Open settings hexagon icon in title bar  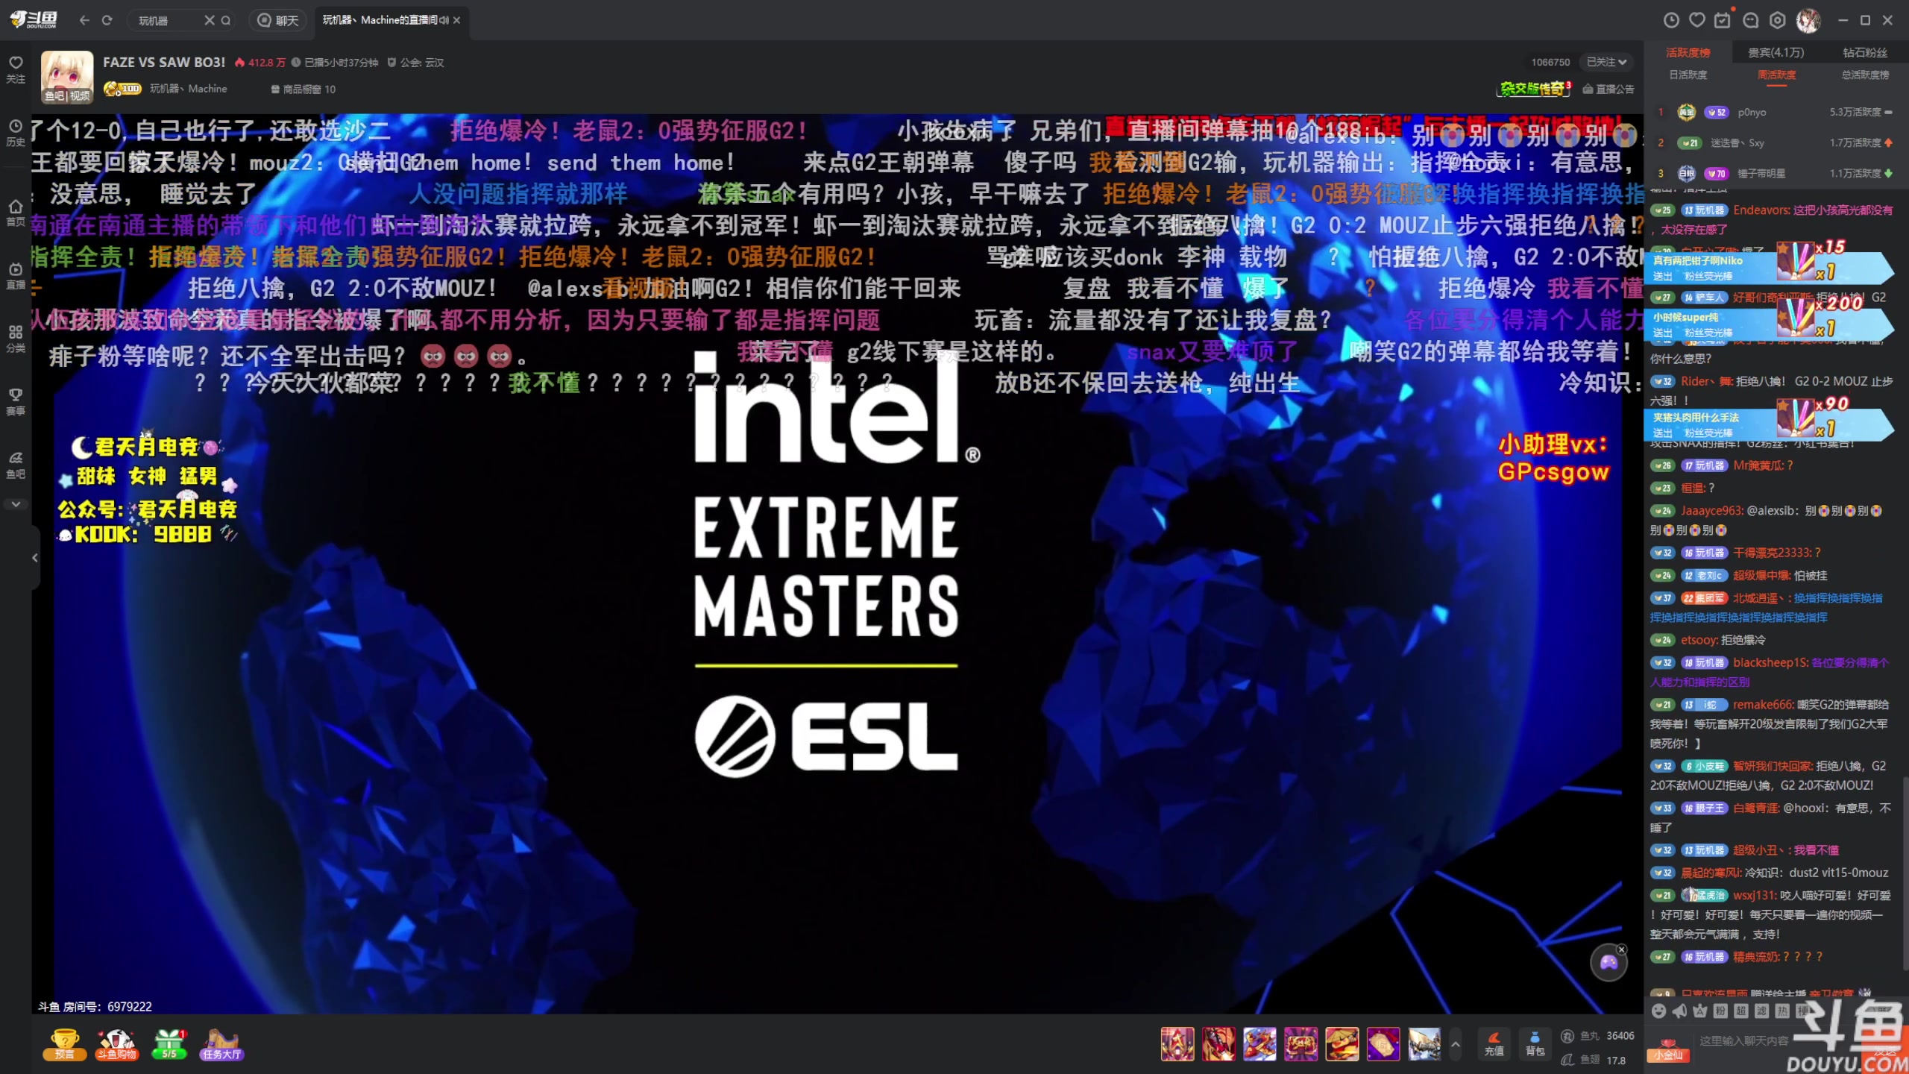point(1778,20)
